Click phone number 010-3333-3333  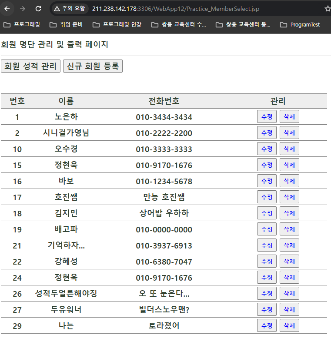tap(164, 149)
